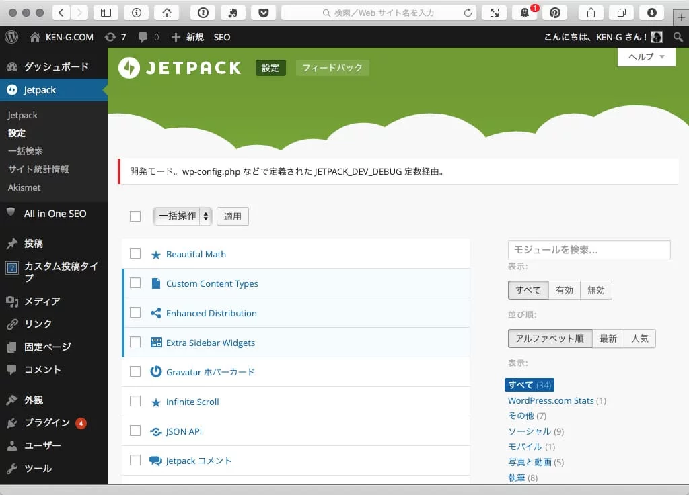
Task: Click the admin bar search magnifier icon
Action: click(678, 37)
